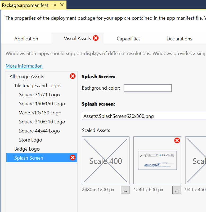
Task: Open the Visual Assets tab
Action: [x=78, y=39]
